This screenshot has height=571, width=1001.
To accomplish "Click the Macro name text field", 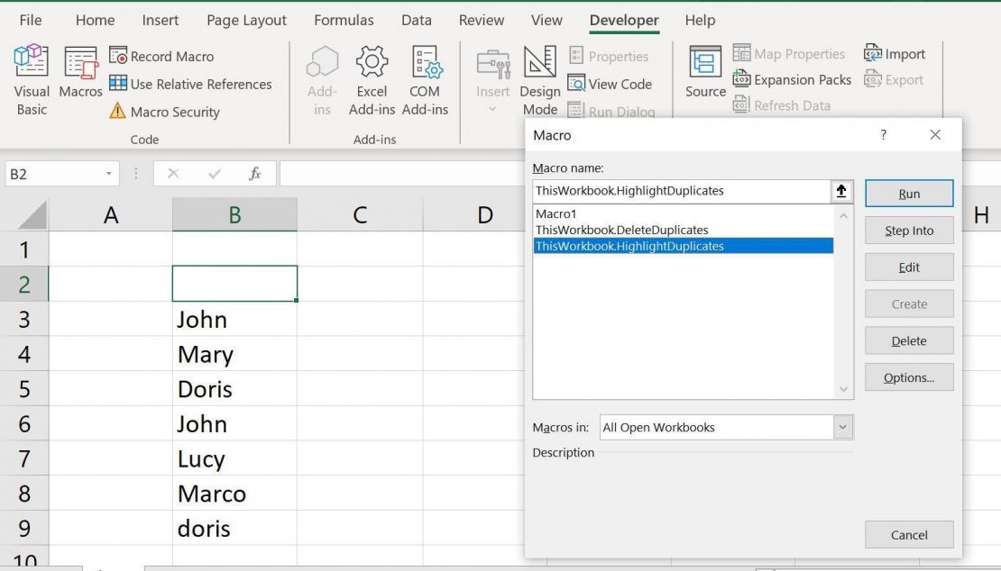I will [681, 191].
